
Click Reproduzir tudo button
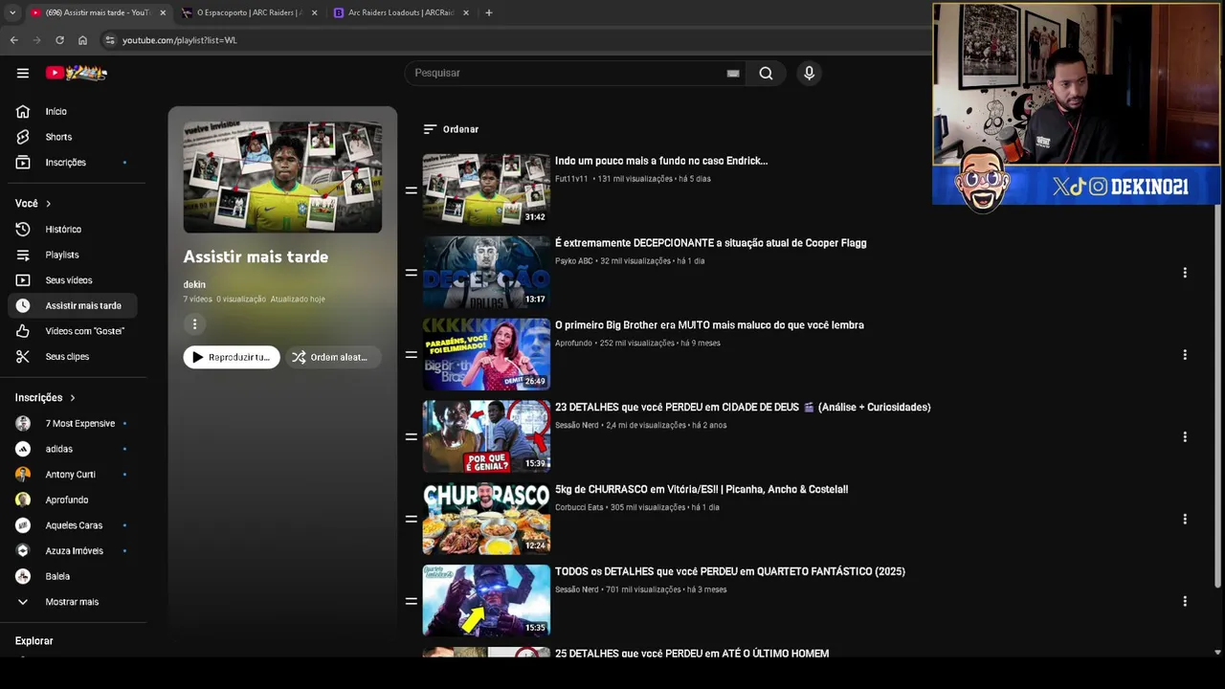click(x=232, y=357)
